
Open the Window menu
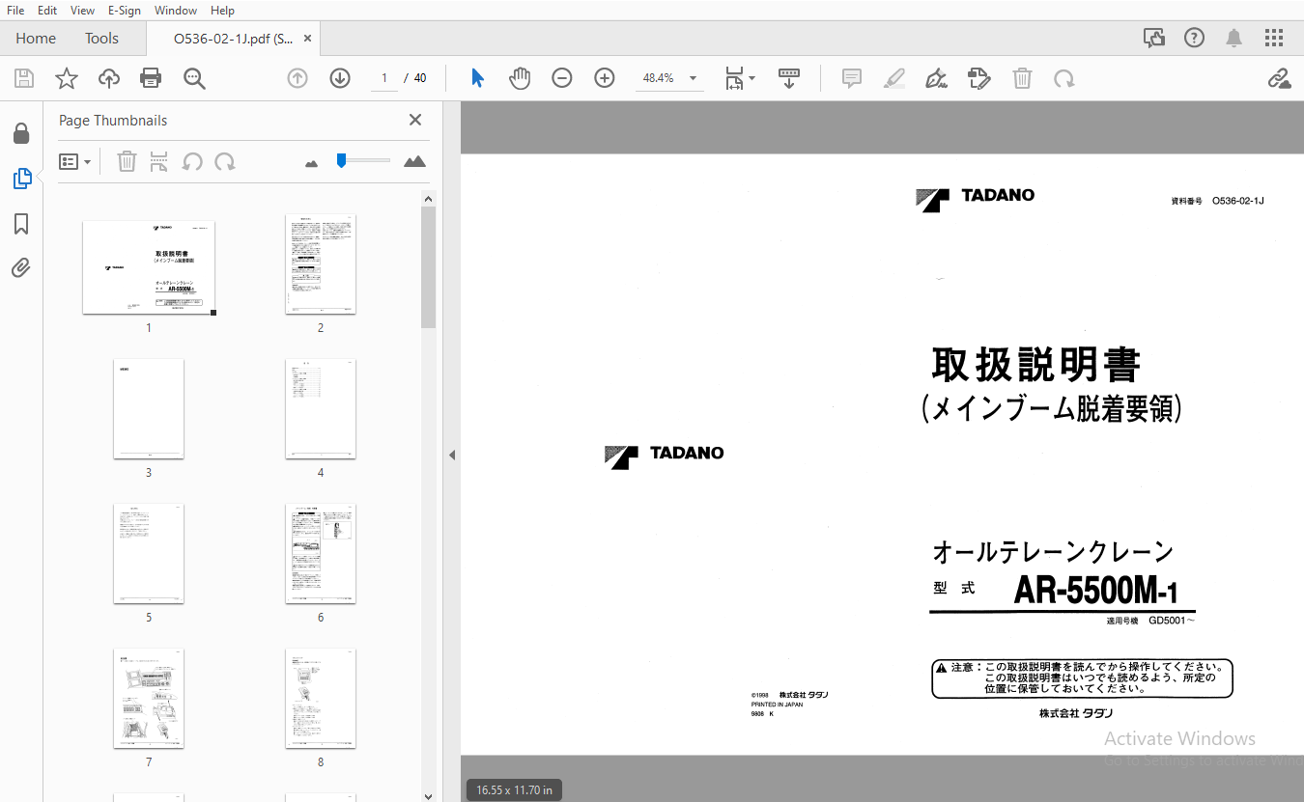[x=176, y=11]
